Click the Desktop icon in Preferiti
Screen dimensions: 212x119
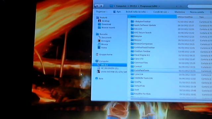point(99,21)
